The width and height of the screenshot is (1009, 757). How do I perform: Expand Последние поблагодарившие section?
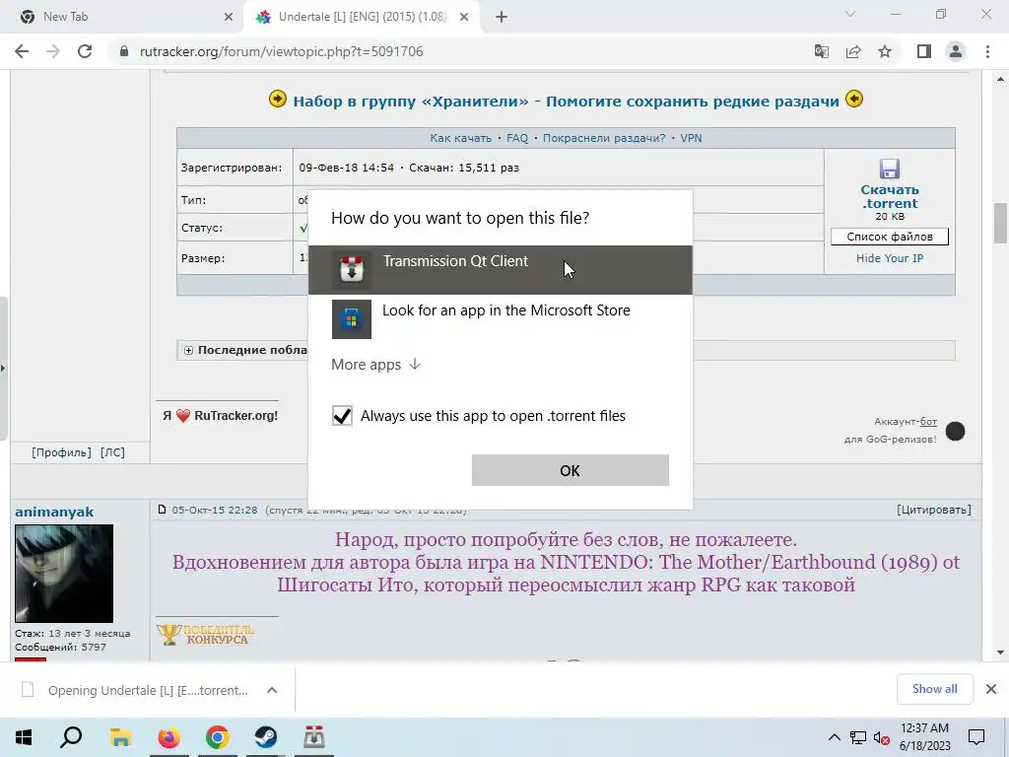click(x=188, y=350)
